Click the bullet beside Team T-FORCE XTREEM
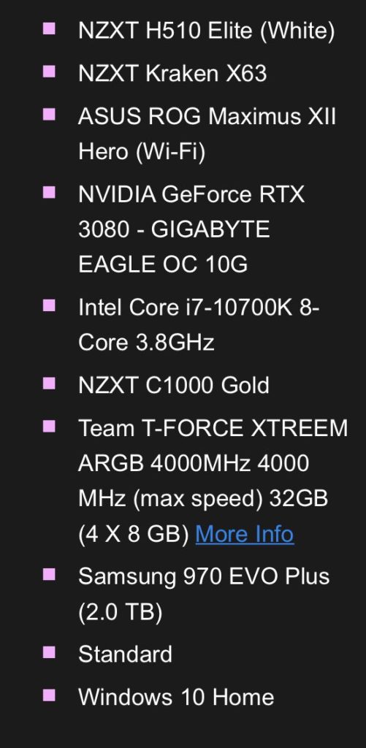The image size is (366, 748). coord(49,426)
